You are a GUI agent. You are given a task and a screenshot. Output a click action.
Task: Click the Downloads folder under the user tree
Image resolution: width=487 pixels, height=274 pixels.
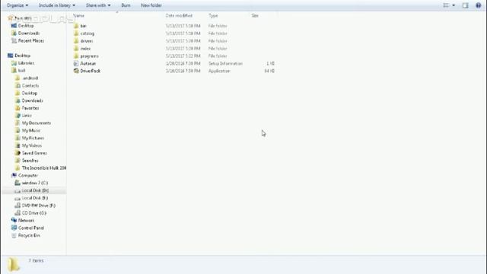tap(32, 100)
